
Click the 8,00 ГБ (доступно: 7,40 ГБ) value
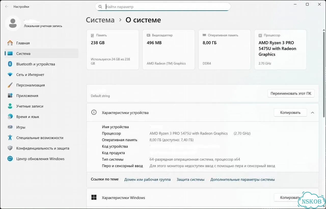[172, 140]
